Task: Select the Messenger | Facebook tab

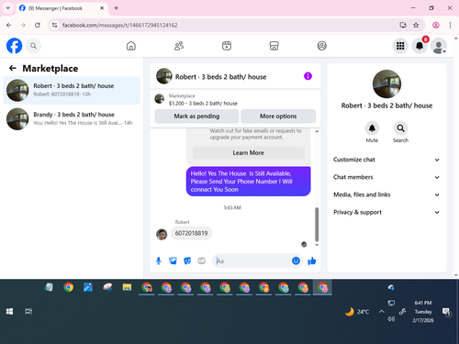Action: (x=61, y=8)
